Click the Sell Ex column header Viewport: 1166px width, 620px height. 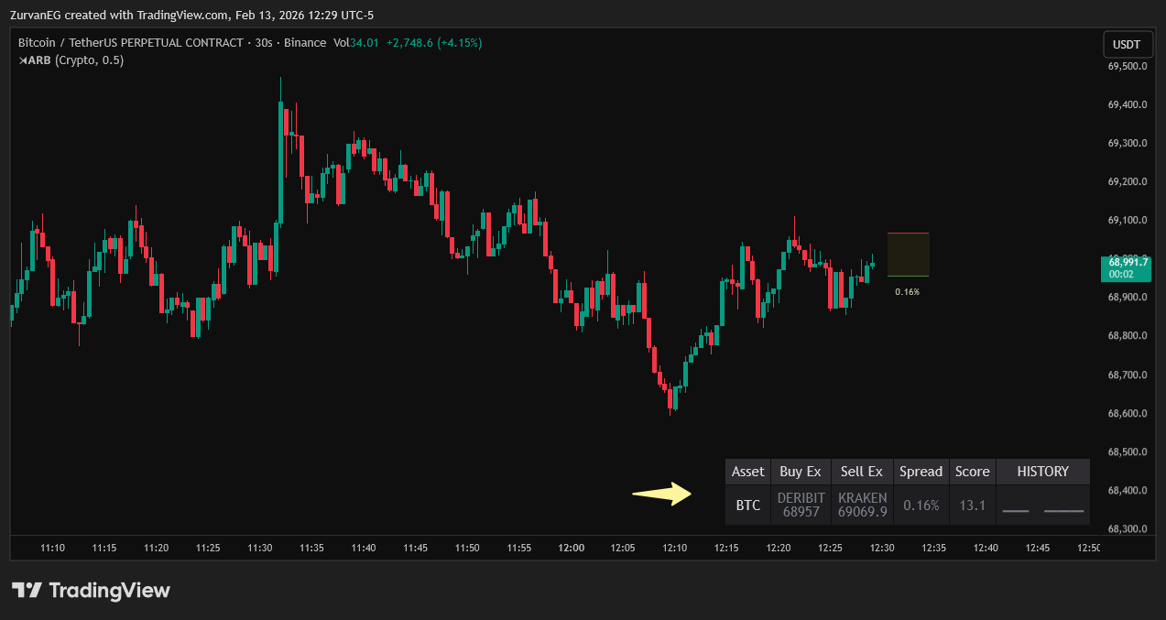[x=862, y=472]
